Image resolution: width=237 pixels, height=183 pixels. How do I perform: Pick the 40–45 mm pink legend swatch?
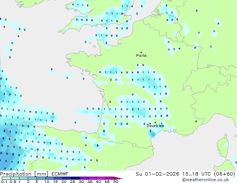pyautogui.click(x=101, y=178)
